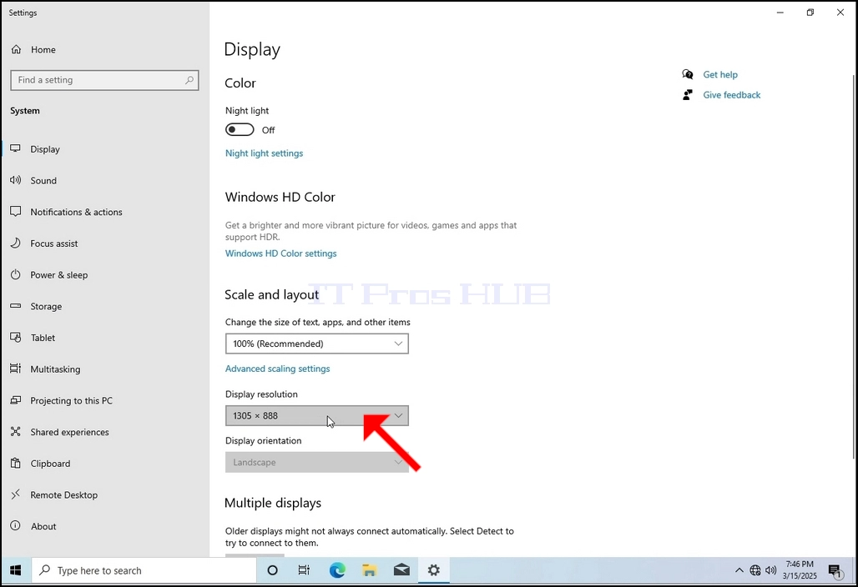Open the Mail app from taskbar
Image resolution: width=858 pixels, height=587 pixels.
[401, 570]
